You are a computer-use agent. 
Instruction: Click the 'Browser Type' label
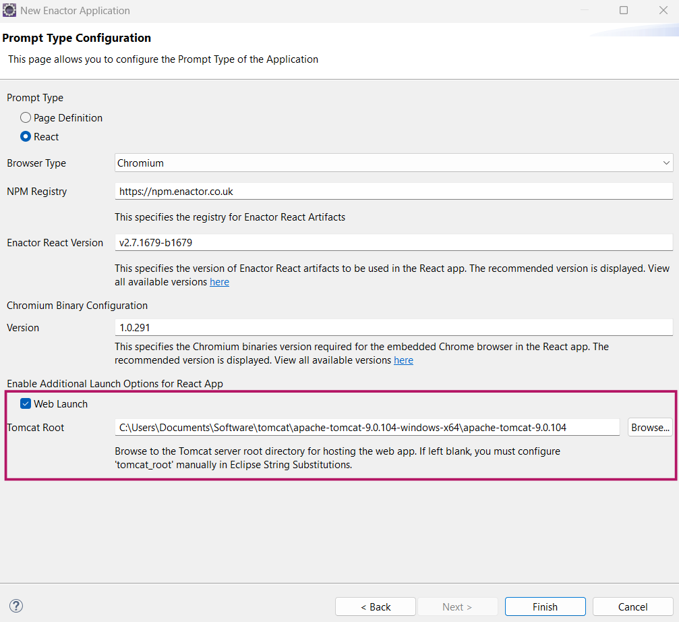point(36,163)
